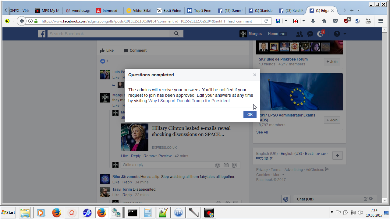Click the uBlock Origin shield icon
Image resolution: width=390 pixels, height=219 pixels.
tap(347, 21)
